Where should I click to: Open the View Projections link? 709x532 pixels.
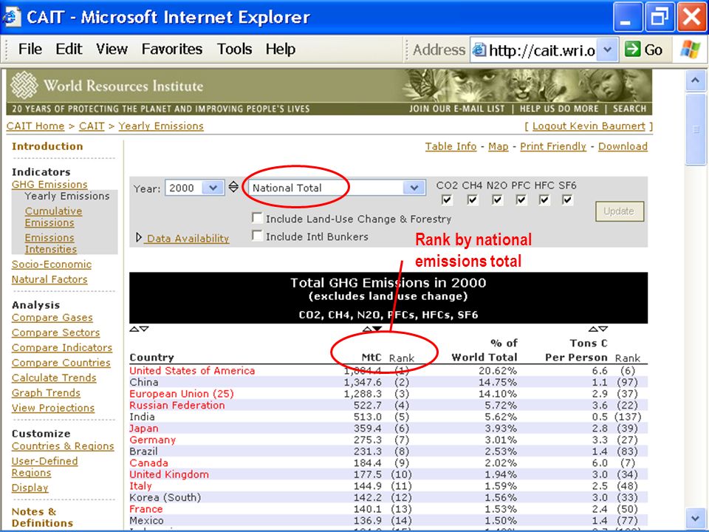coord(53,408)
